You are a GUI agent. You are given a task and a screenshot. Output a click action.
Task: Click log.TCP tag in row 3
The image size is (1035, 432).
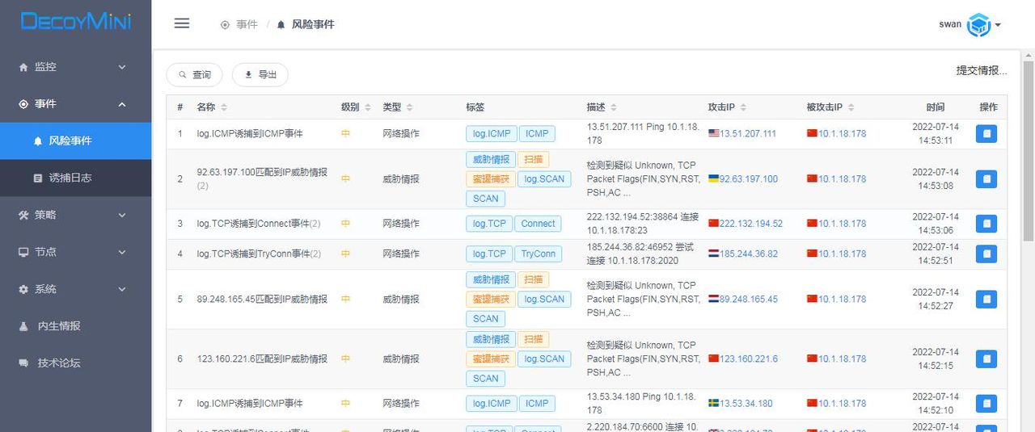(x=489, y=224)
